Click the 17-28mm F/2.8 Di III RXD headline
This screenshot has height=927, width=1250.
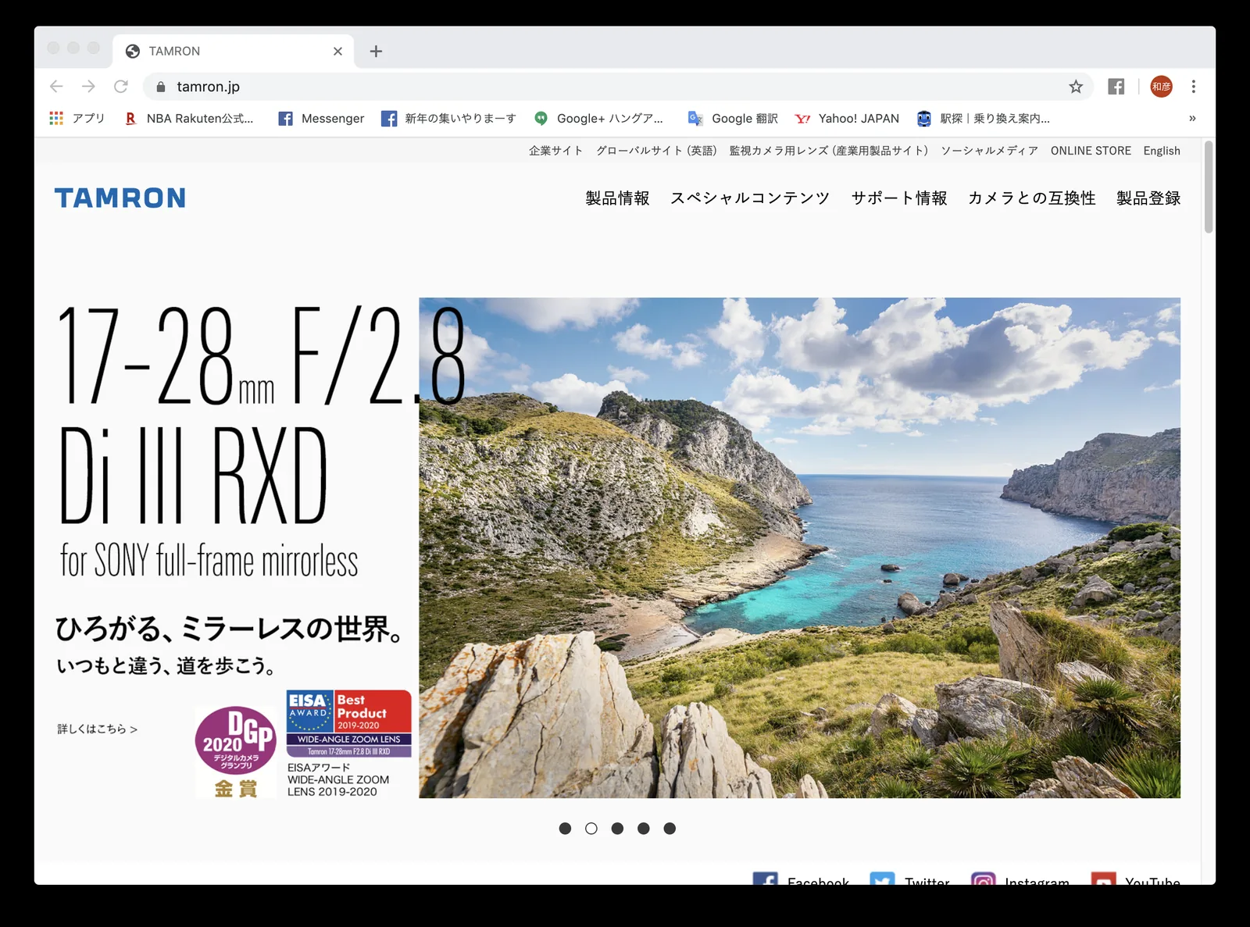[x=262, y=414]
